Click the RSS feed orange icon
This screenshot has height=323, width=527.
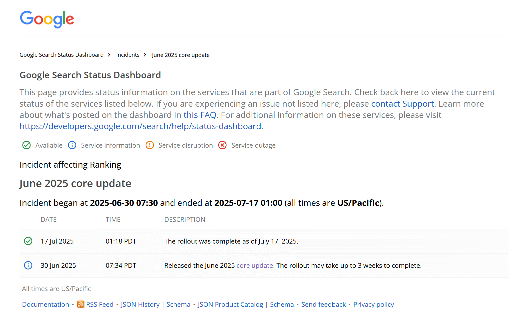pyautogui.click(x=80, y=304)
